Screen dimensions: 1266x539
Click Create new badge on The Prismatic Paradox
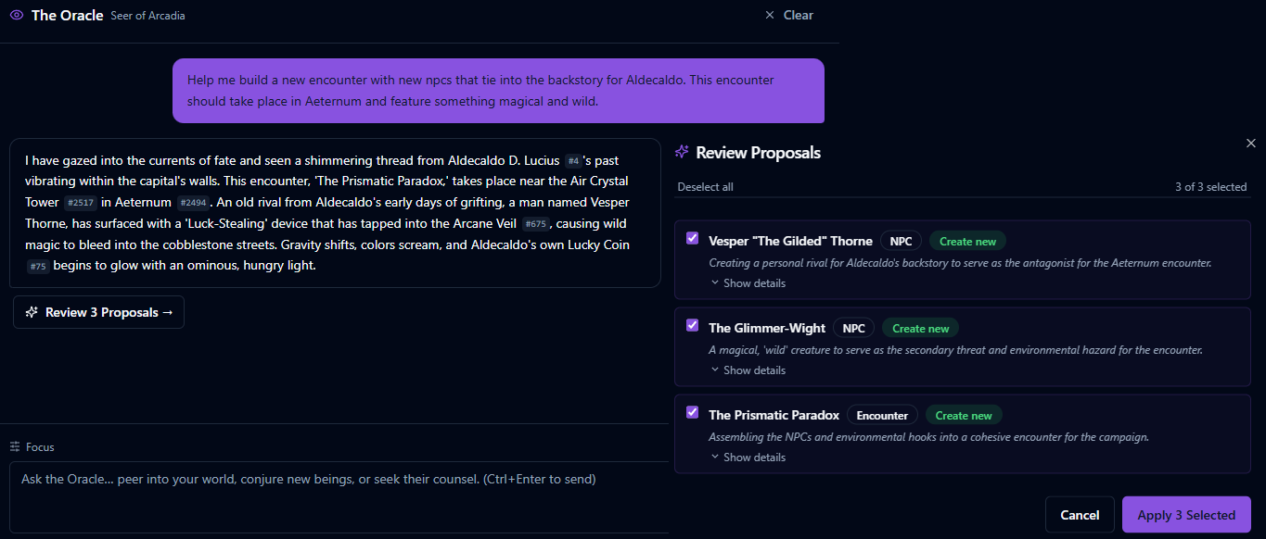pos(964,415)
